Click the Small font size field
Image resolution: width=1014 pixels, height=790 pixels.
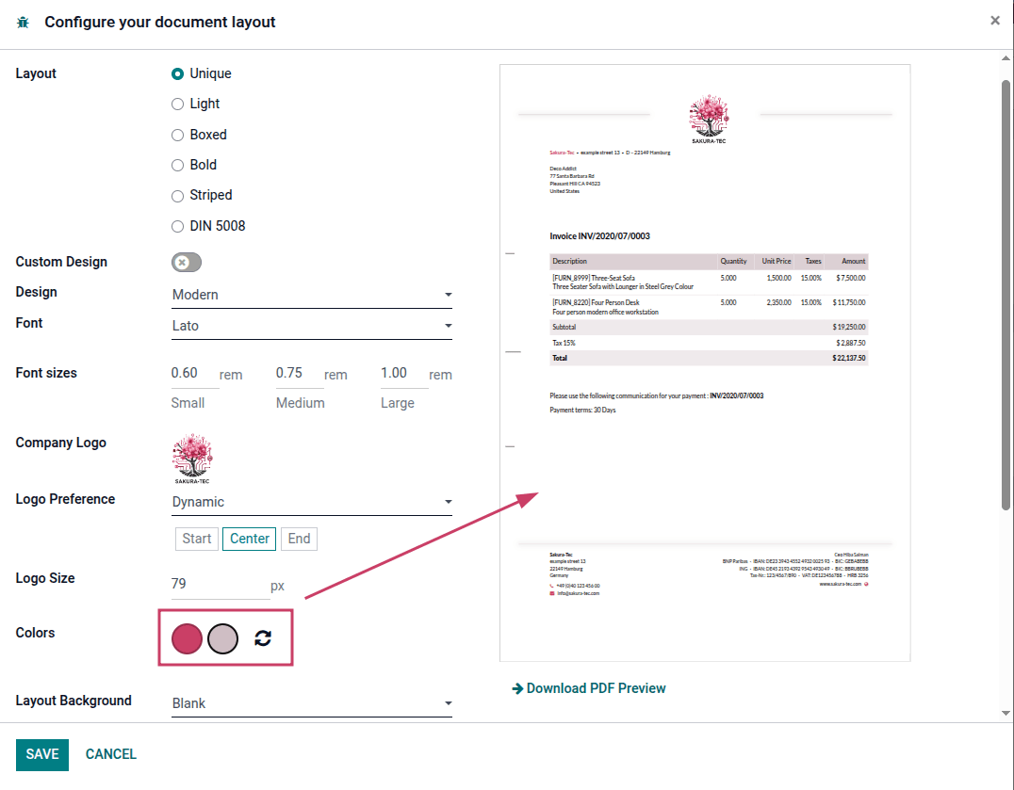coord(195,374)
